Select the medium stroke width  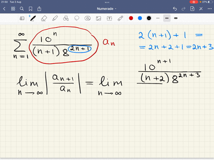point(167,18)
